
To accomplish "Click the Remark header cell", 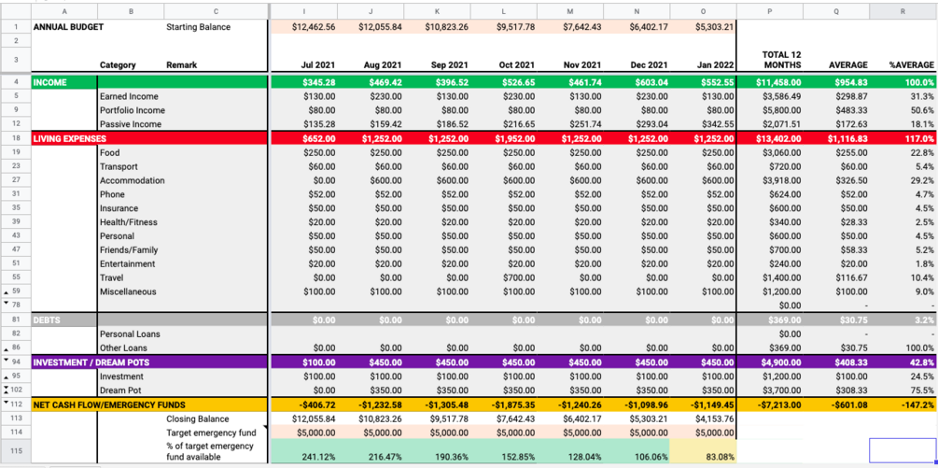I will click(x=181, y=64).
